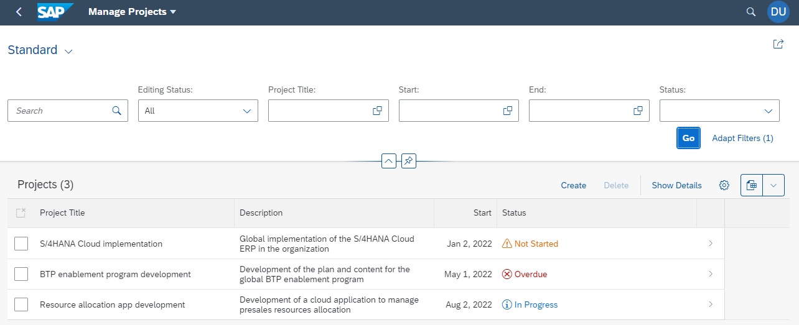Click 'S/4HANA Cloud implementation' title text
The image size is (799, 325).
[x=101, y=244]
